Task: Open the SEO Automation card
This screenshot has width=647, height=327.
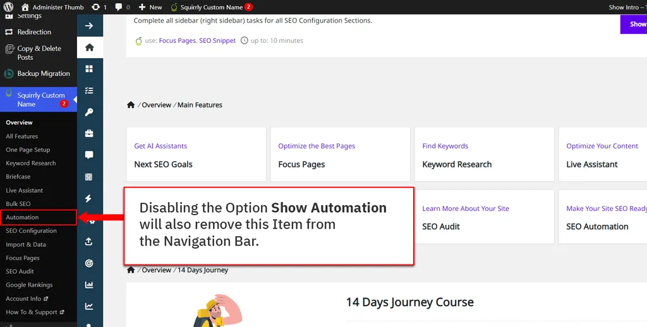Action: pyautogui.click(x=603, y=217)
